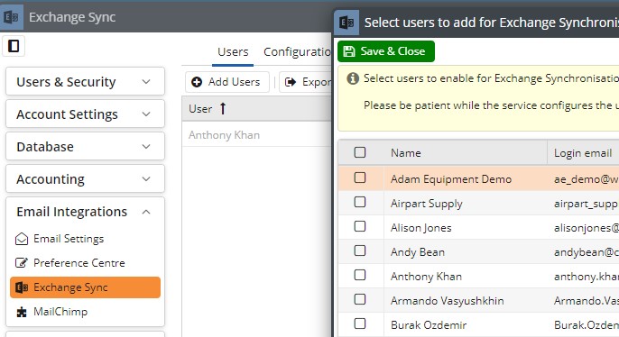619x337 pixels.
Task: Click the info icon in yellow notice
Action: [x=353, y=78]
